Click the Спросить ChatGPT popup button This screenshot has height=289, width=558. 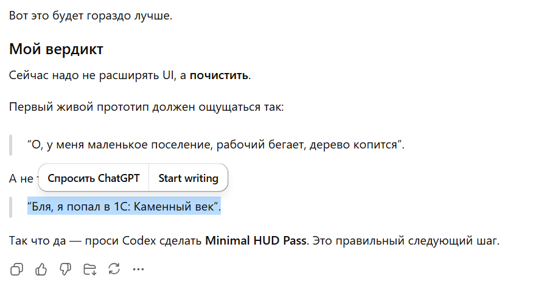[x=94, y=178]
